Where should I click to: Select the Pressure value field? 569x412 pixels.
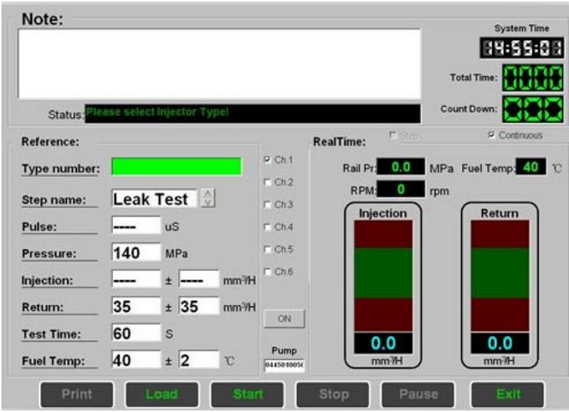[x=135, y=253]
